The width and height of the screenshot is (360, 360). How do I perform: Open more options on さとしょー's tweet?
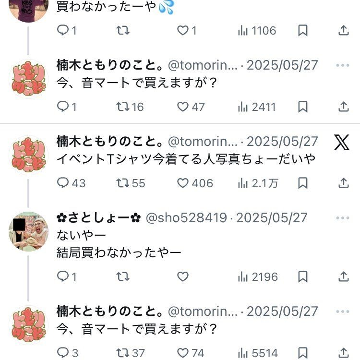342,218
